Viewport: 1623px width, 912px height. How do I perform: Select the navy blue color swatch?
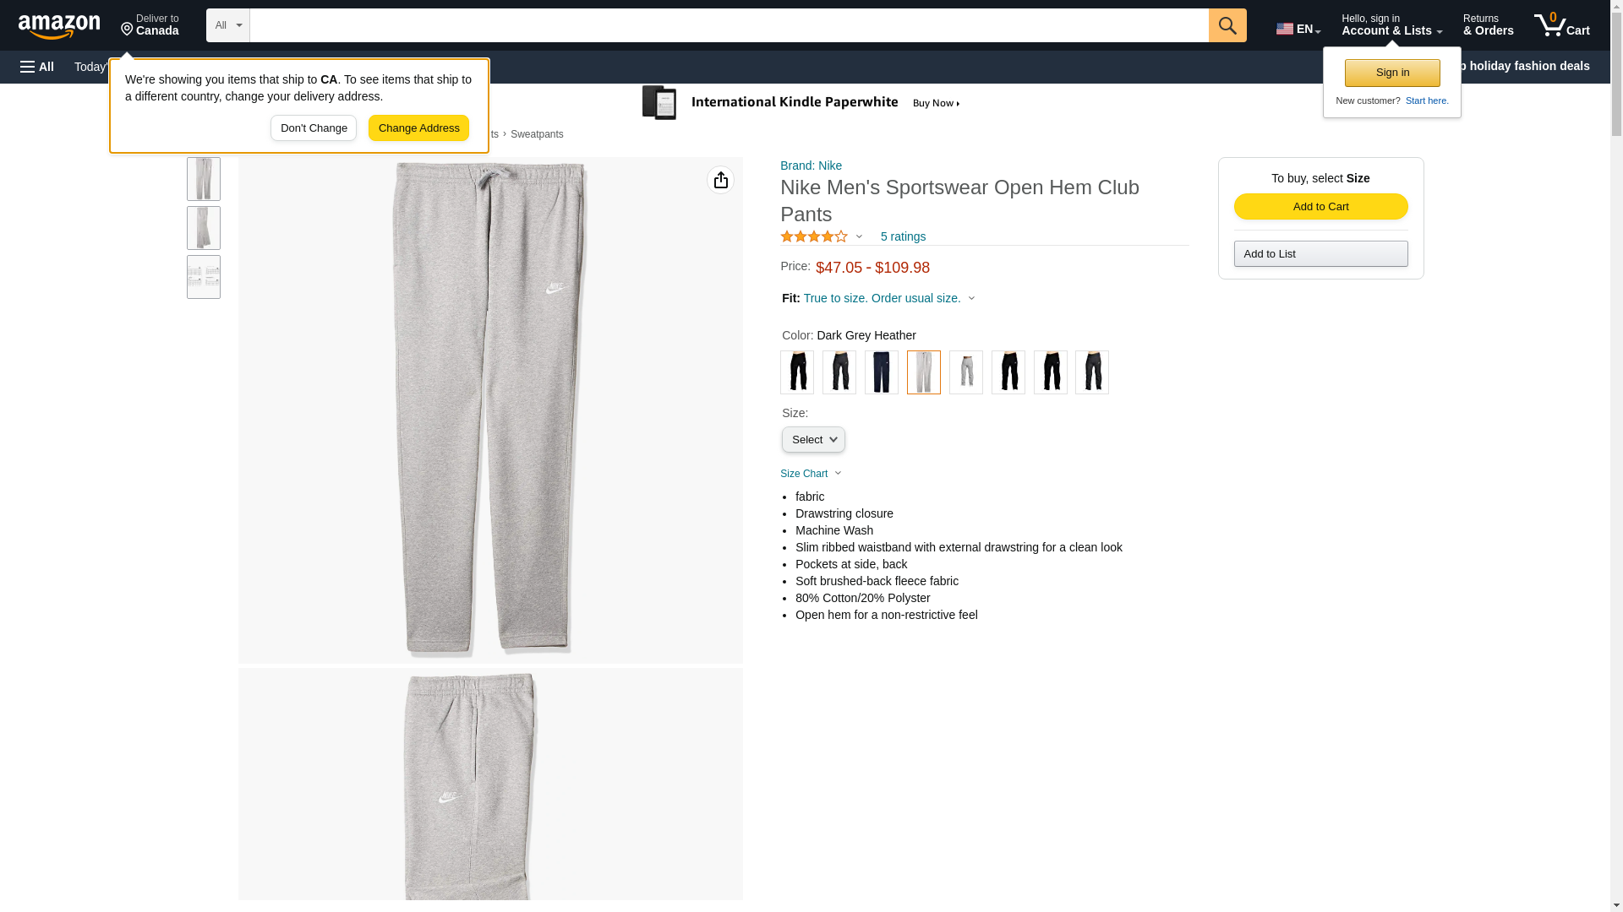point(881,372)
